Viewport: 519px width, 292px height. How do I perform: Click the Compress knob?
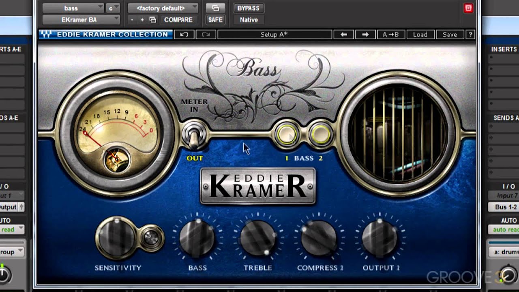pos(319,238)
